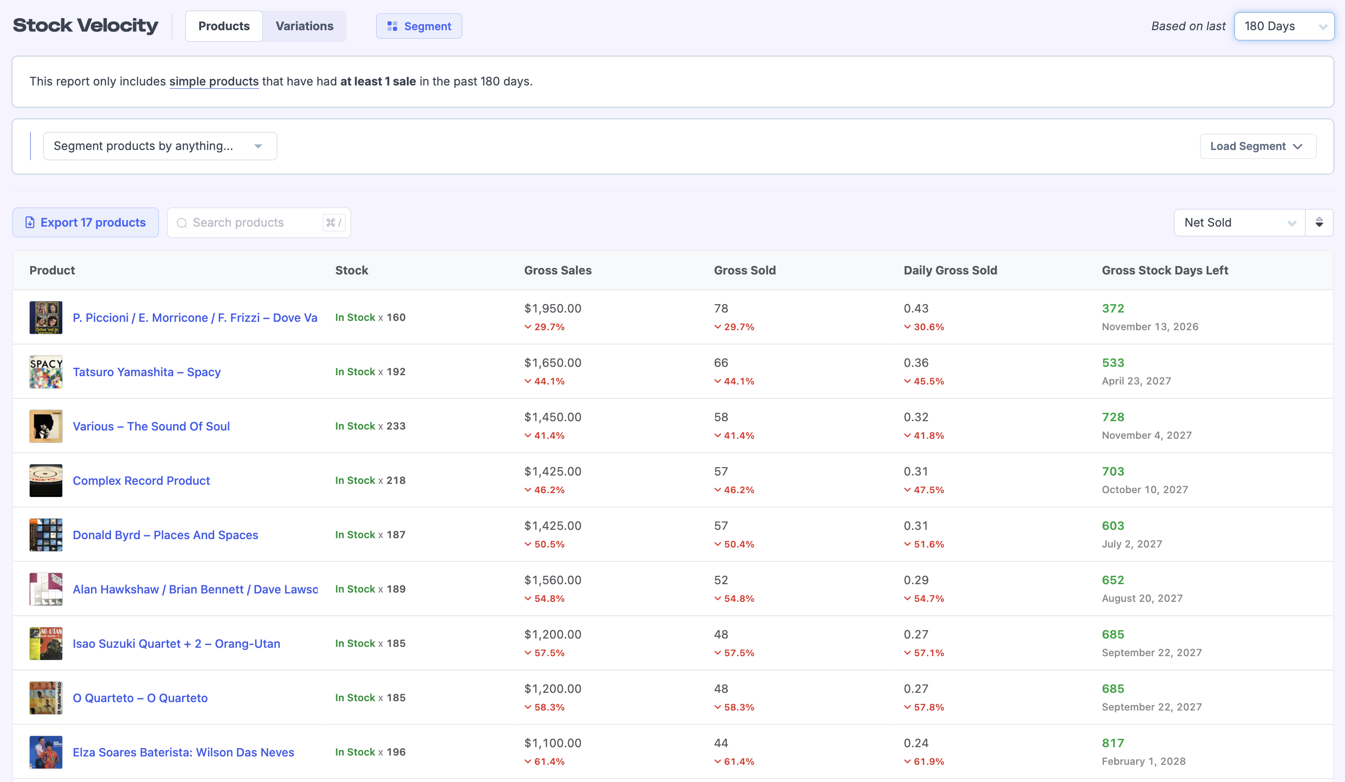Viewport: 1345px width, 782px height.
Task: Click the search magnifier icon
Action: pos(182,223)
